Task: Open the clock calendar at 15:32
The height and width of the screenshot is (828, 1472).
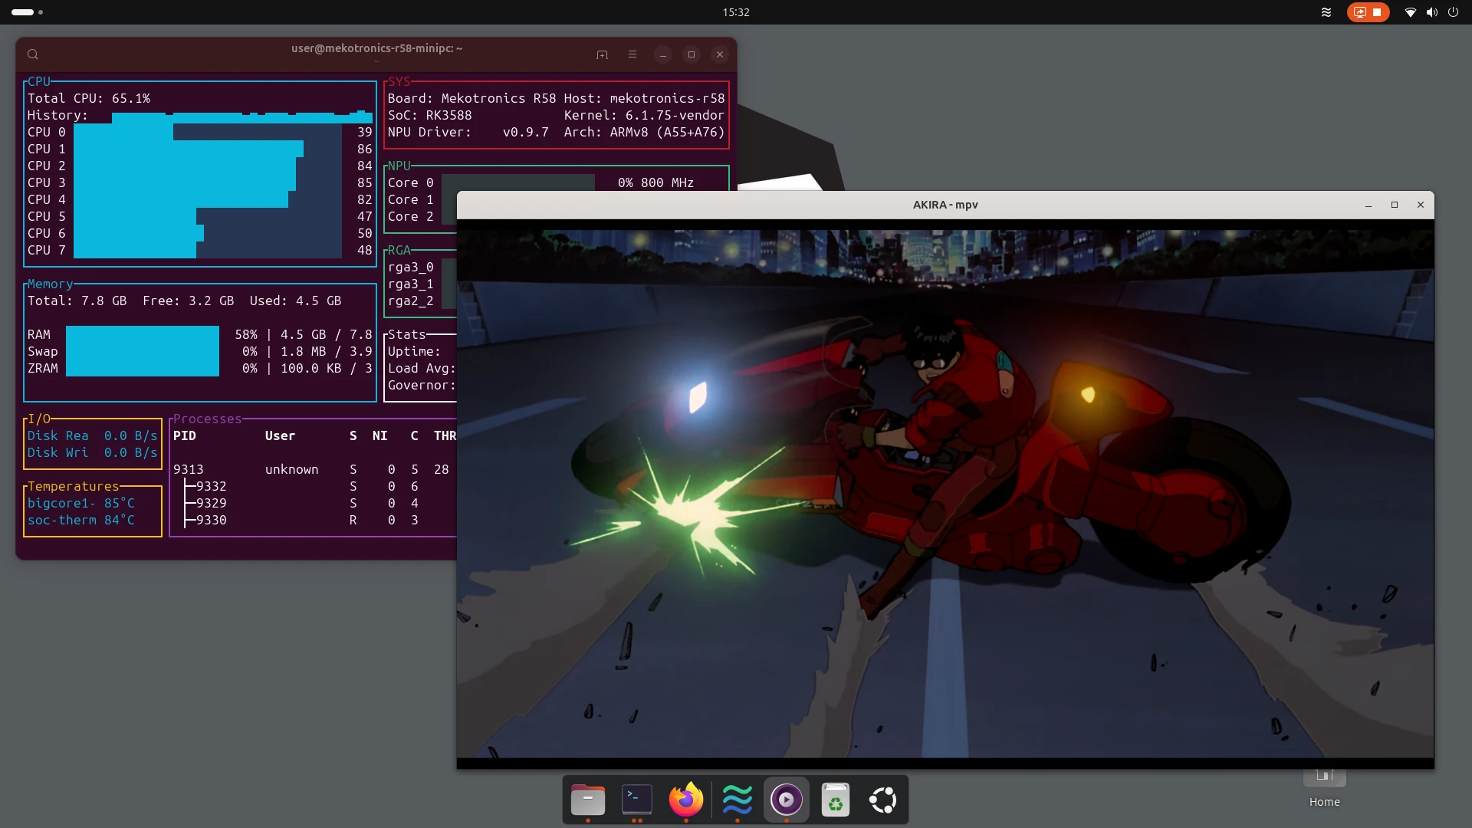Action: pos(735,12)
